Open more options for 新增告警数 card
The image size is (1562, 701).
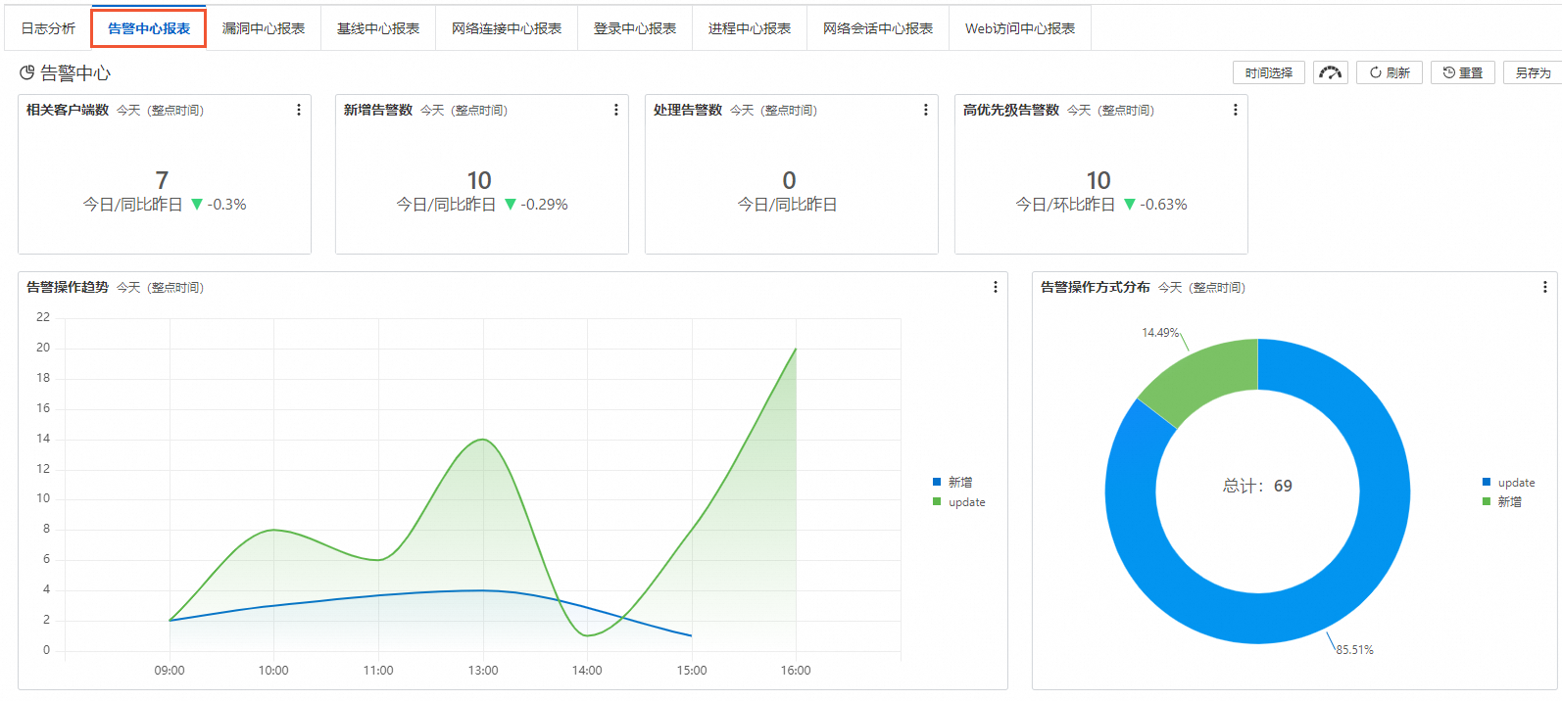(x=616, y=110)
